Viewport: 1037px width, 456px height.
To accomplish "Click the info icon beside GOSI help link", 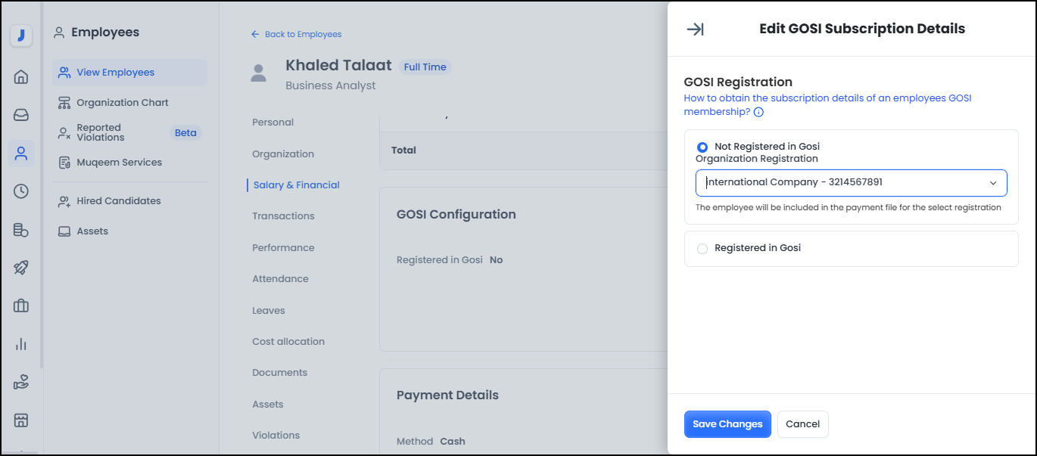I will pos(758,112).
